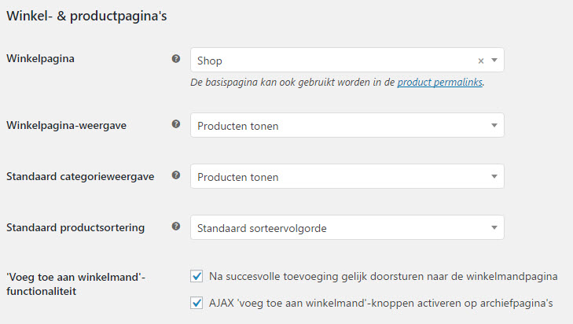Click the Winkelpagina-weergave label text
This screenshot has width=573, height=324.
[x=67, y=125]
